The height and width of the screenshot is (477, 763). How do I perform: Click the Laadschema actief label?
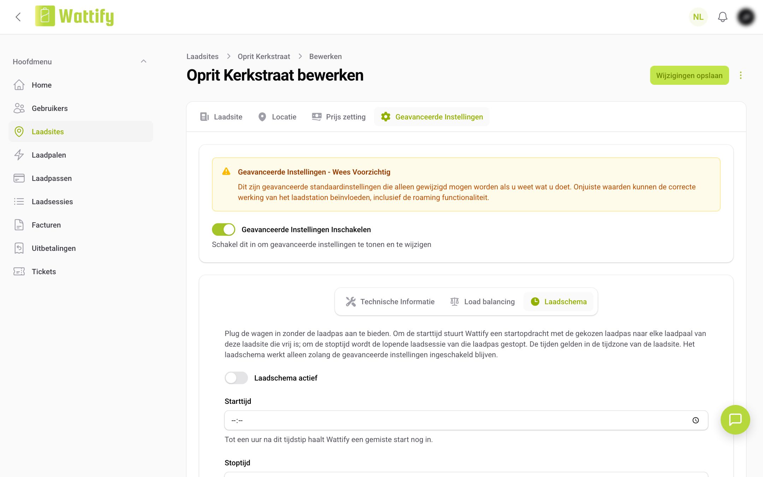click(286, 378)
